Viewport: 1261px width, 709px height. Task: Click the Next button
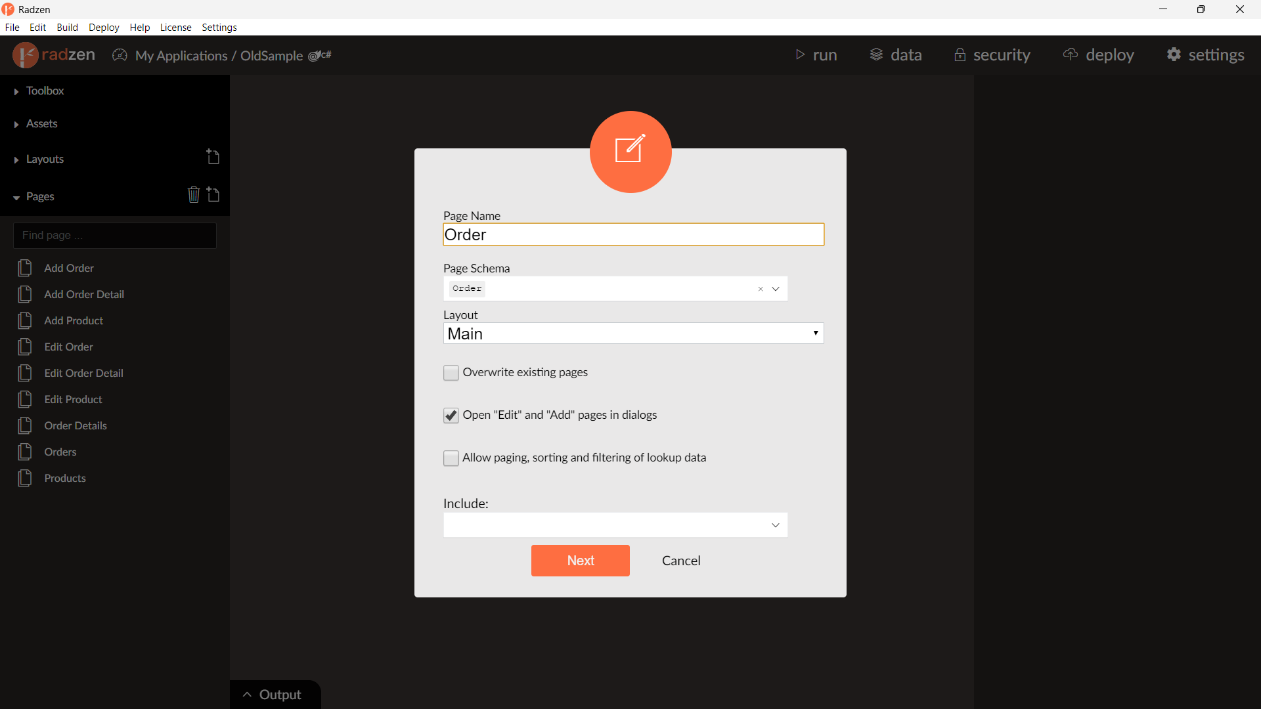pos(580,561)
